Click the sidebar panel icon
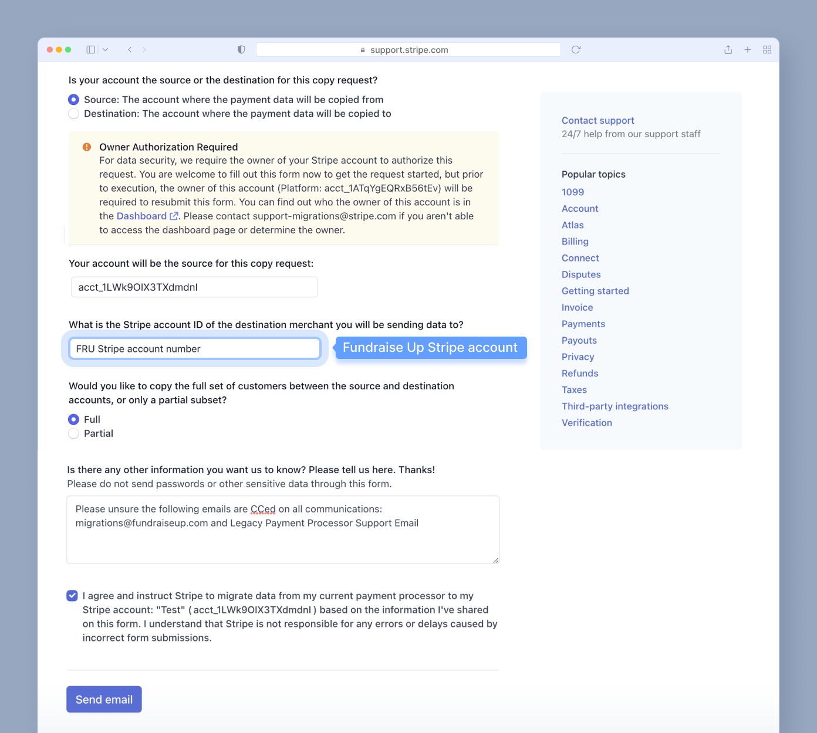The image size is (817, 733). [x=90, y=50]
